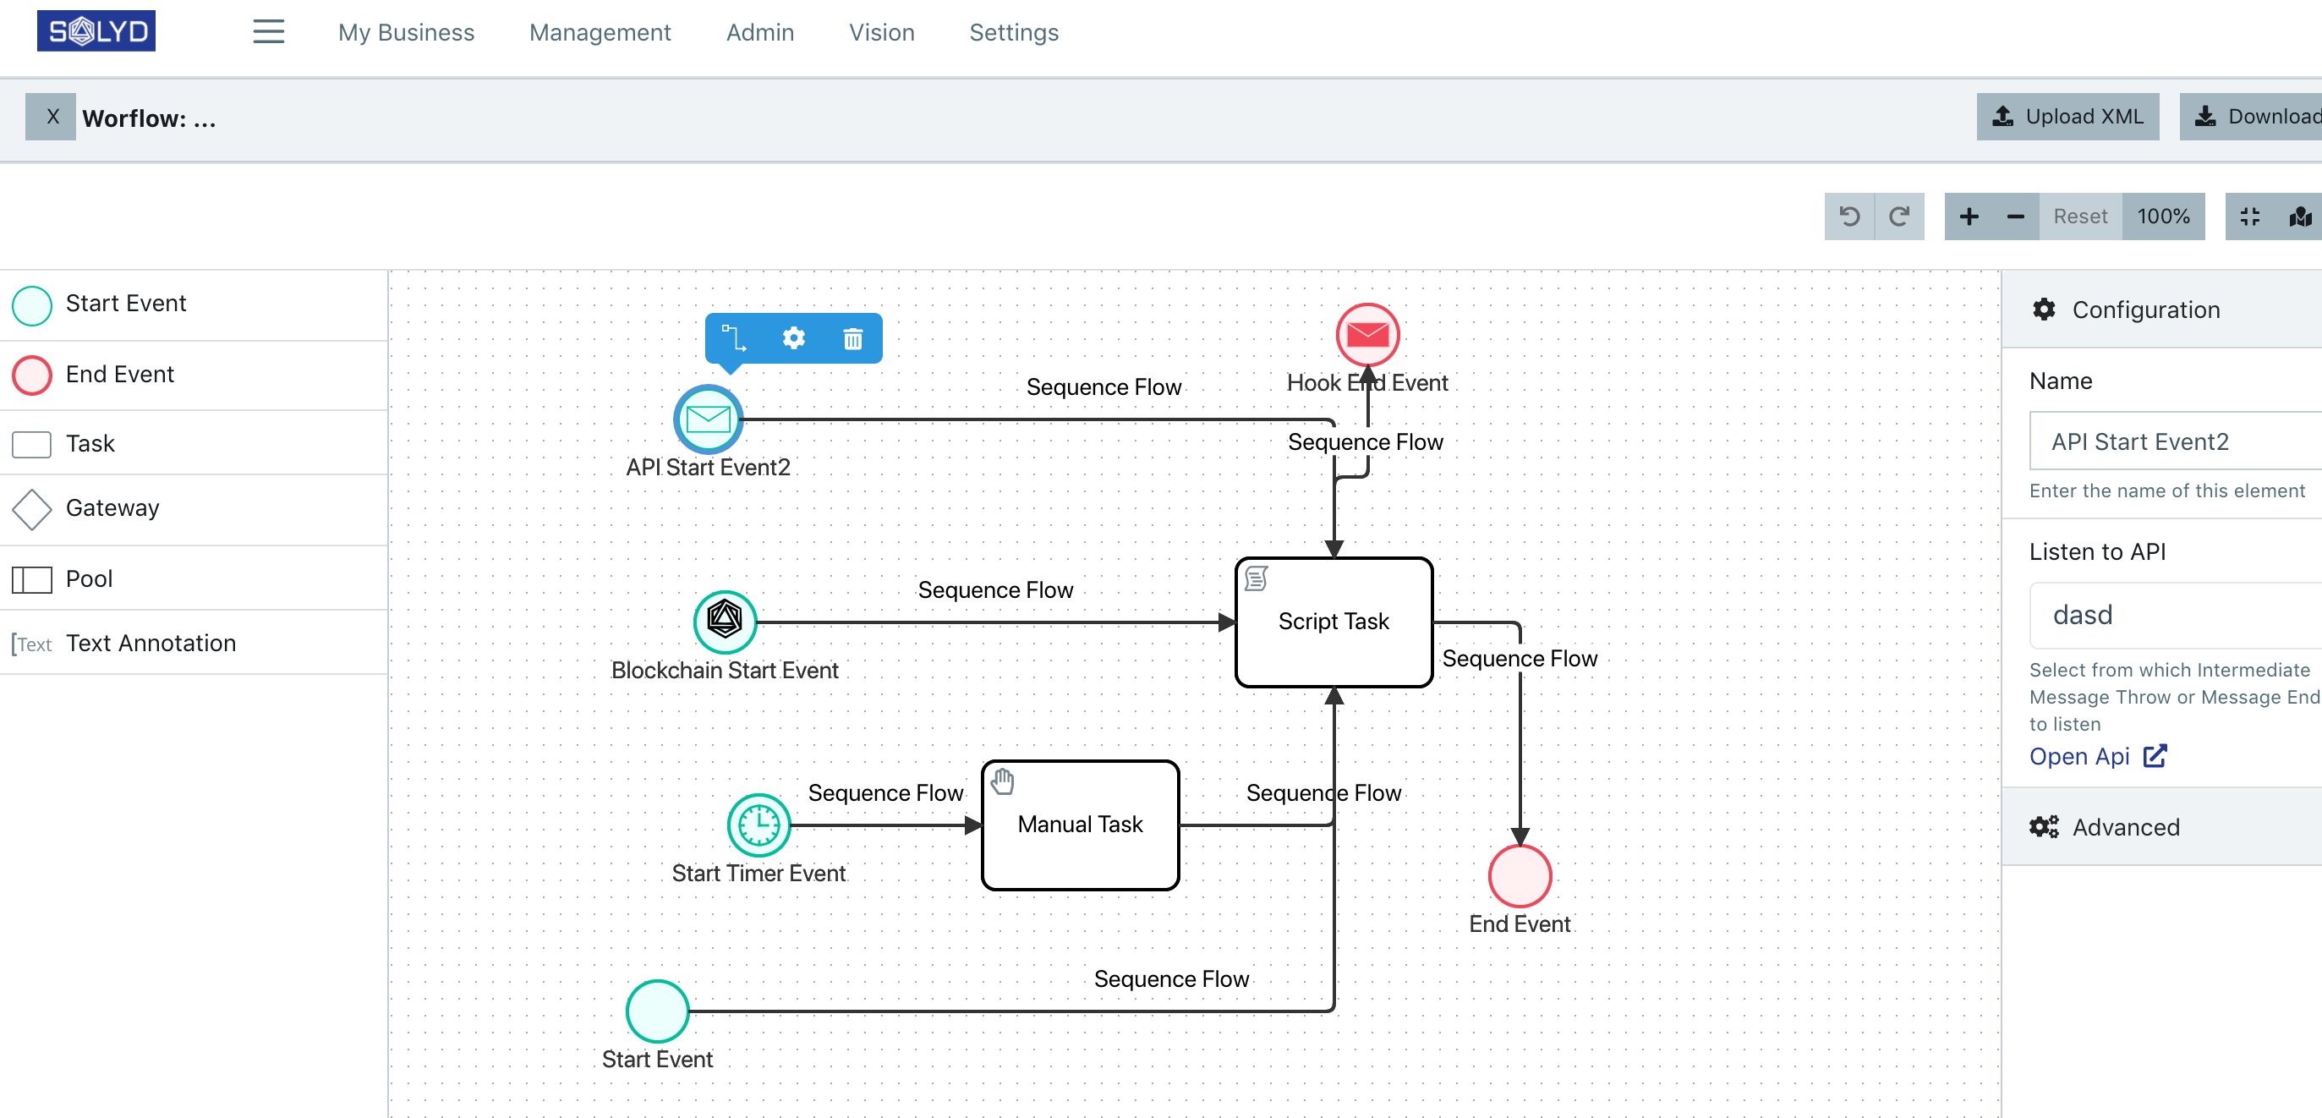
Task: Click Sequence Flow label near Blockchain Start Event
Action: 995,589
